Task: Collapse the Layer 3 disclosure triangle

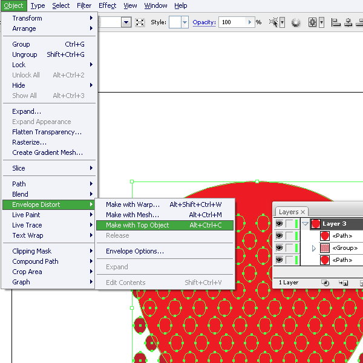Action: [x=305, y=224]
